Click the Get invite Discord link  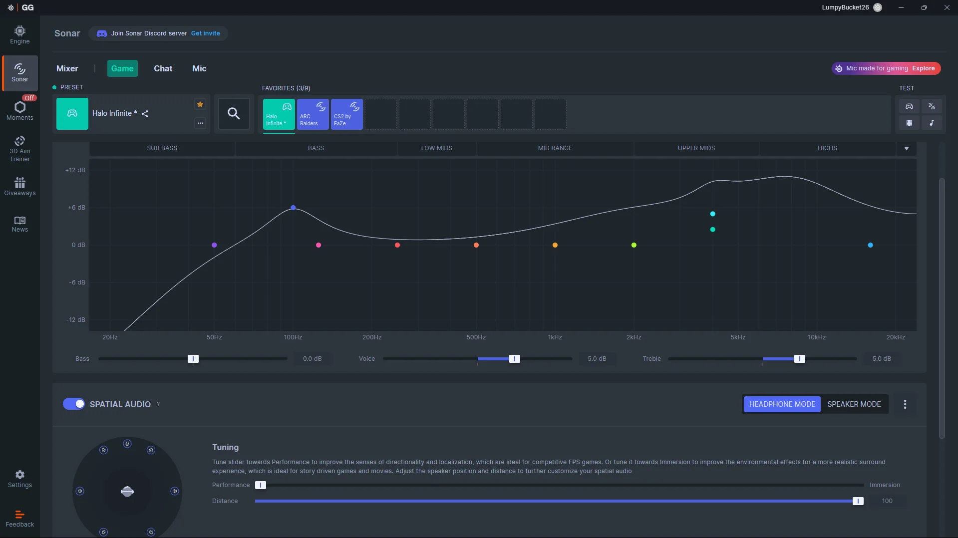[205, 33]
